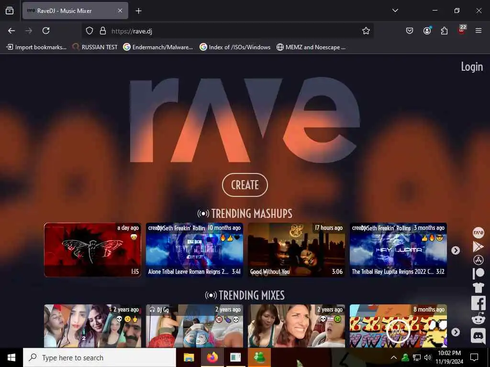Click the 100% circular progress indicator
Screen dimensions: 490x367
click(x=398, y=331)
